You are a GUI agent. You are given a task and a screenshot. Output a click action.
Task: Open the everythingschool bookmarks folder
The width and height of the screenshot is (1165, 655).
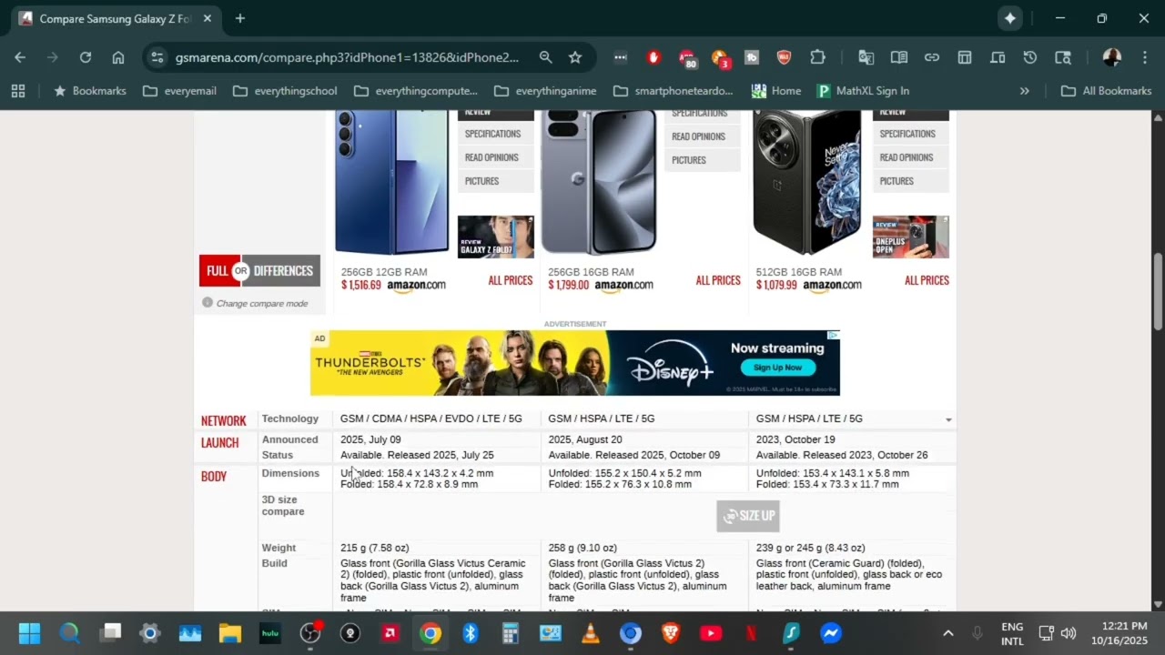(285, 91)
